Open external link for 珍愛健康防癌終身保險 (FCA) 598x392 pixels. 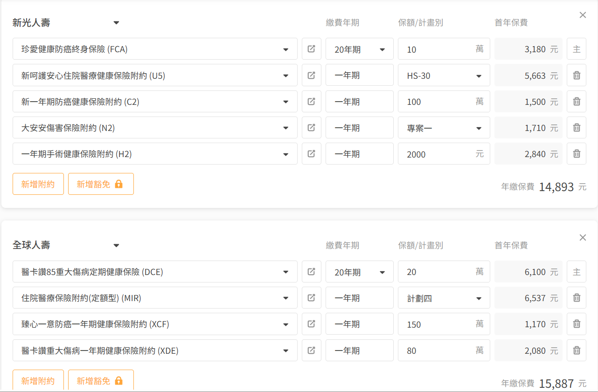tap(312, 49)
